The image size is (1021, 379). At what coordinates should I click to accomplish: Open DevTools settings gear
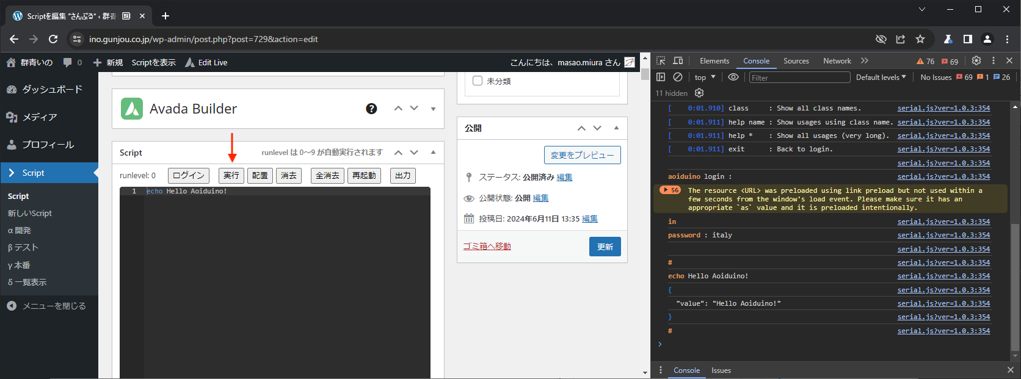click(x=976, y=61)
